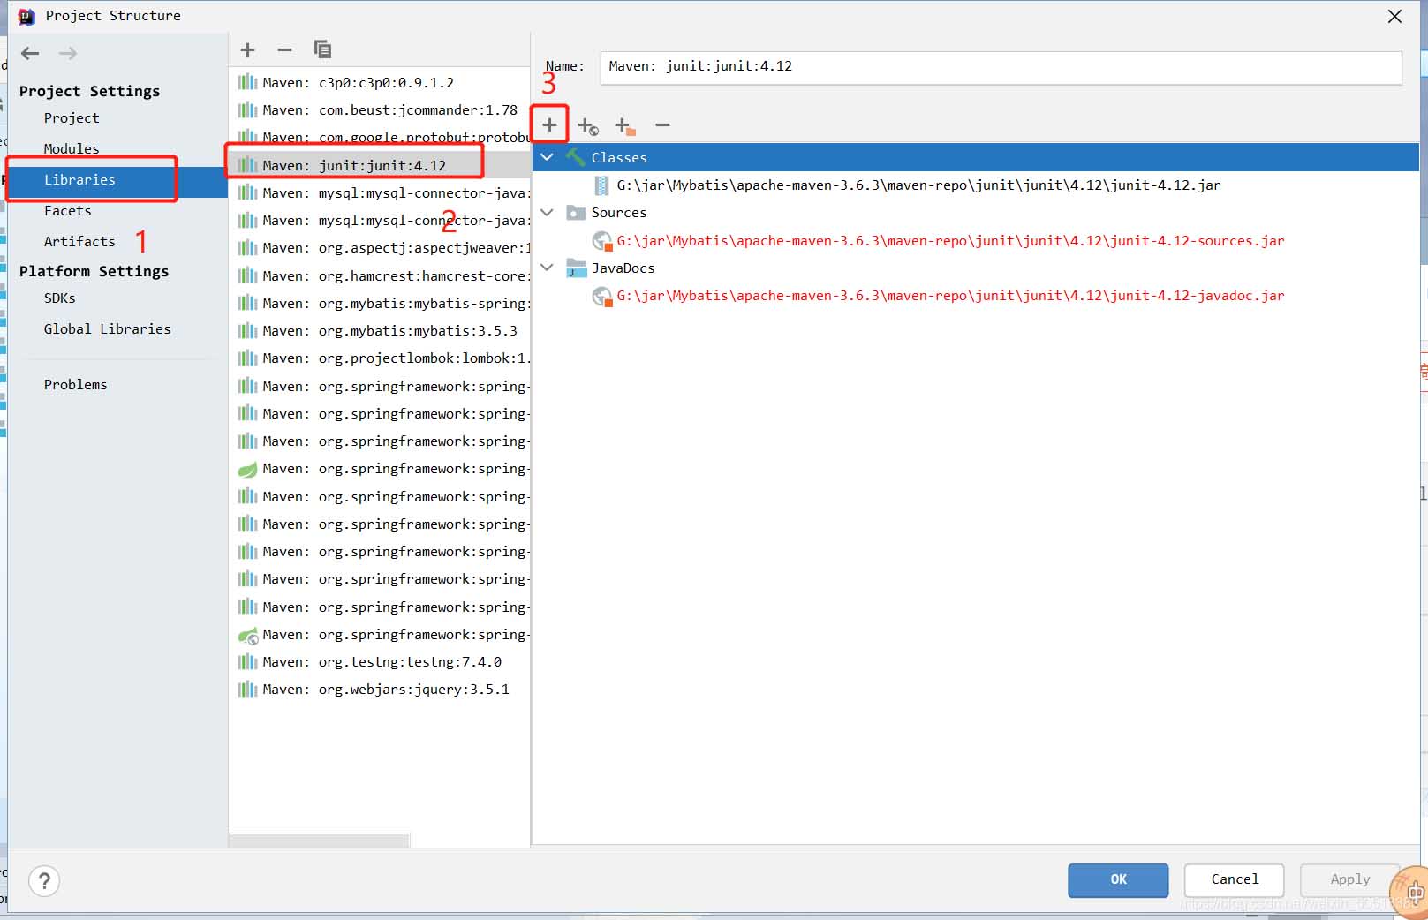Click the Classes hammer icon
Image resolution: width=1428 pixels, height=920 pixels.
point(576,157)
